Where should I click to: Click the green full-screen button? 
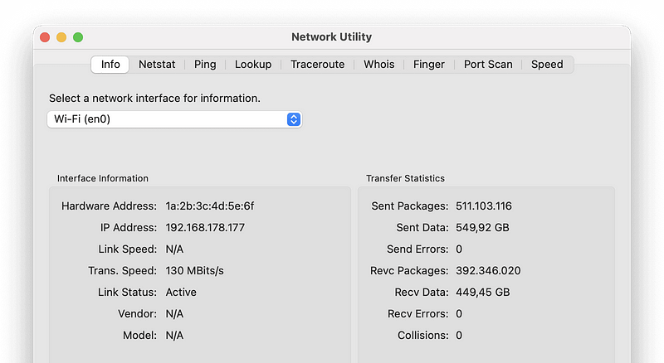[78, 37]
